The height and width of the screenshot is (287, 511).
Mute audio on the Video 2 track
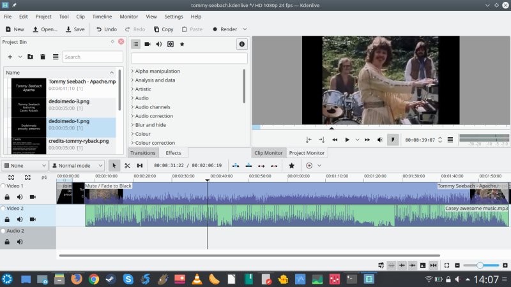click(x=20, y=219)
